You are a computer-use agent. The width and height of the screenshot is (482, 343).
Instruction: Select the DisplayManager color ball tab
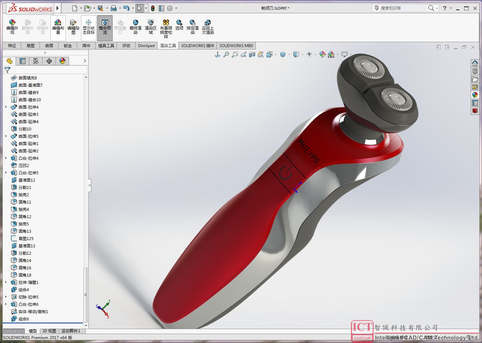click(62, 61)
